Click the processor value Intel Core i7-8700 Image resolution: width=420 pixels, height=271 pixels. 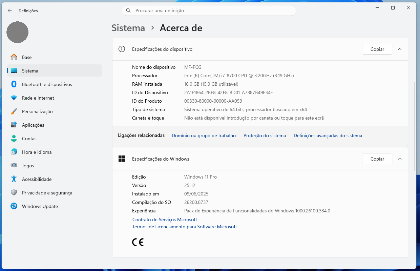tap(239, 76)
